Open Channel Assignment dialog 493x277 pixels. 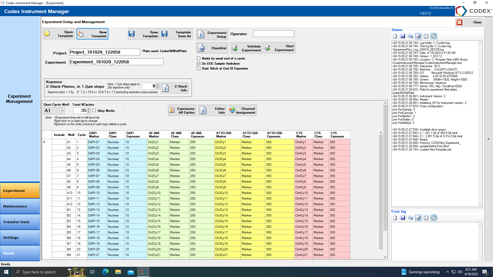pyautogui.click(x=243, y=111)
